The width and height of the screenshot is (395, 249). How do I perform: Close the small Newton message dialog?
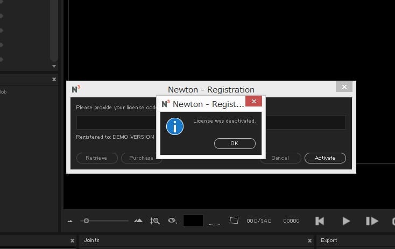click(x=253, y=101)
